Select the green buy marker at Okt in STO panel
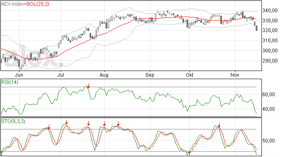The image size is (281, 157). point(189,153)
